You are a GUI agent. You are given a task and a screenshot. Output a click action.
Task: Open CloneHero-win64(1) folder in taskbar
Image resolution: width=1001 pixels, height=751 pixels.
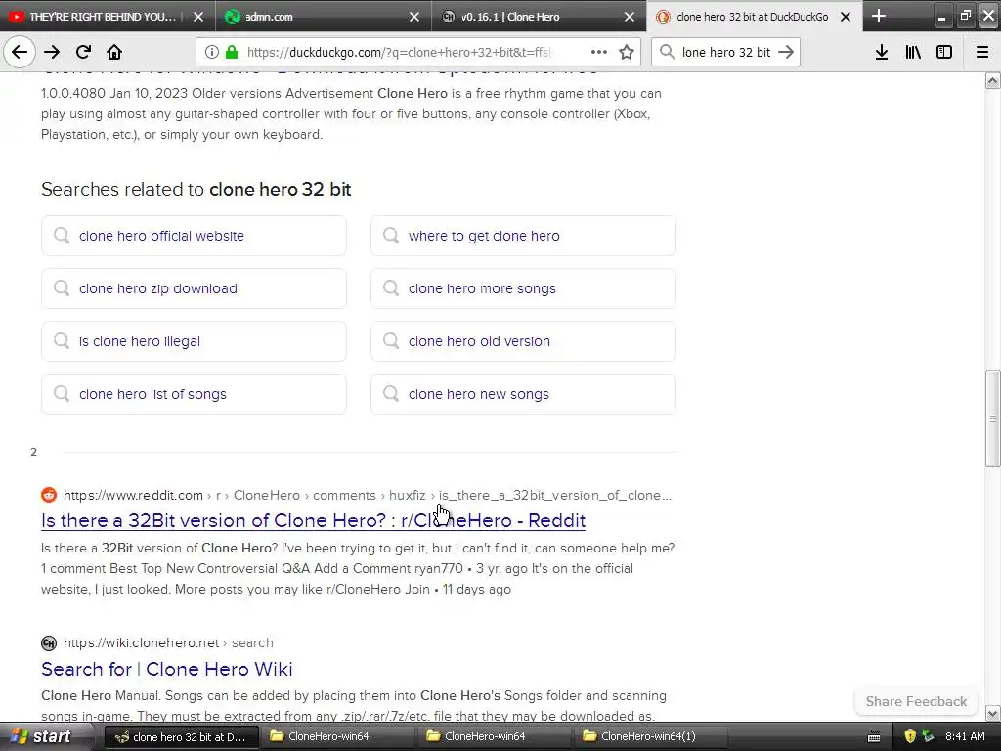pyautogui.click(x=650, y=737)
